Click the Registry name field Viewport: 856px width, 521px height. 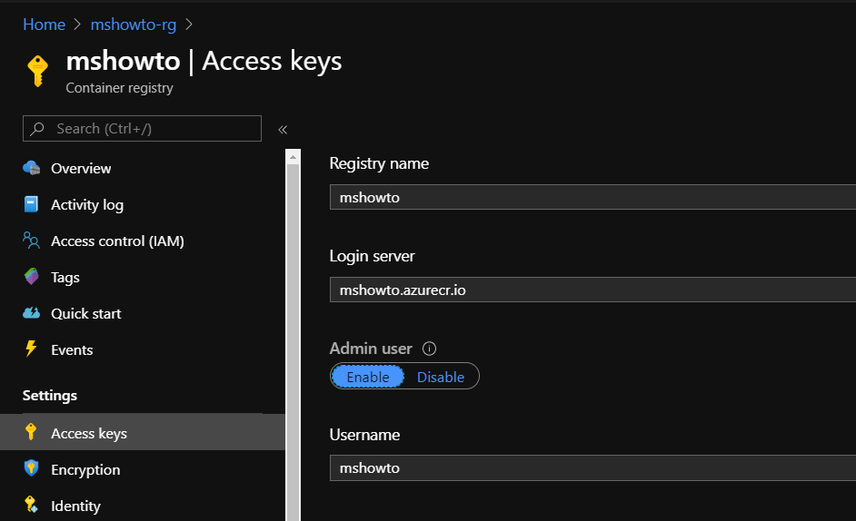(592, 197)
